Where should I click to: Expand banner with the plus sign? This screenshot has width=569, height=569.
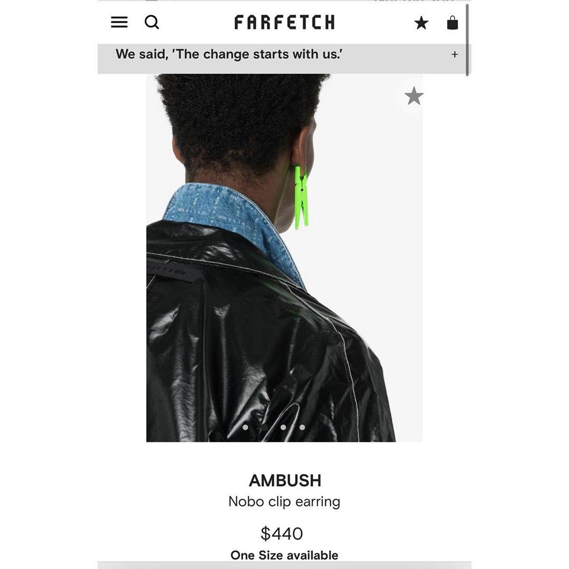click(454, 54)
